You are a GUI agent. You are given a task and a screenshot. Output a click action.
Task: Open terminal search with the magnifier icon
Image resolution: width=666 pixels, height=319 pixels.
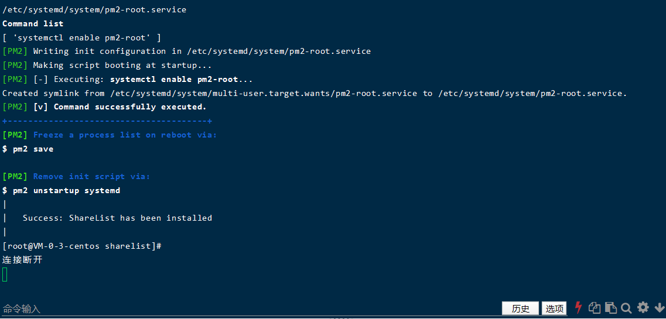(x=626, y=307)
